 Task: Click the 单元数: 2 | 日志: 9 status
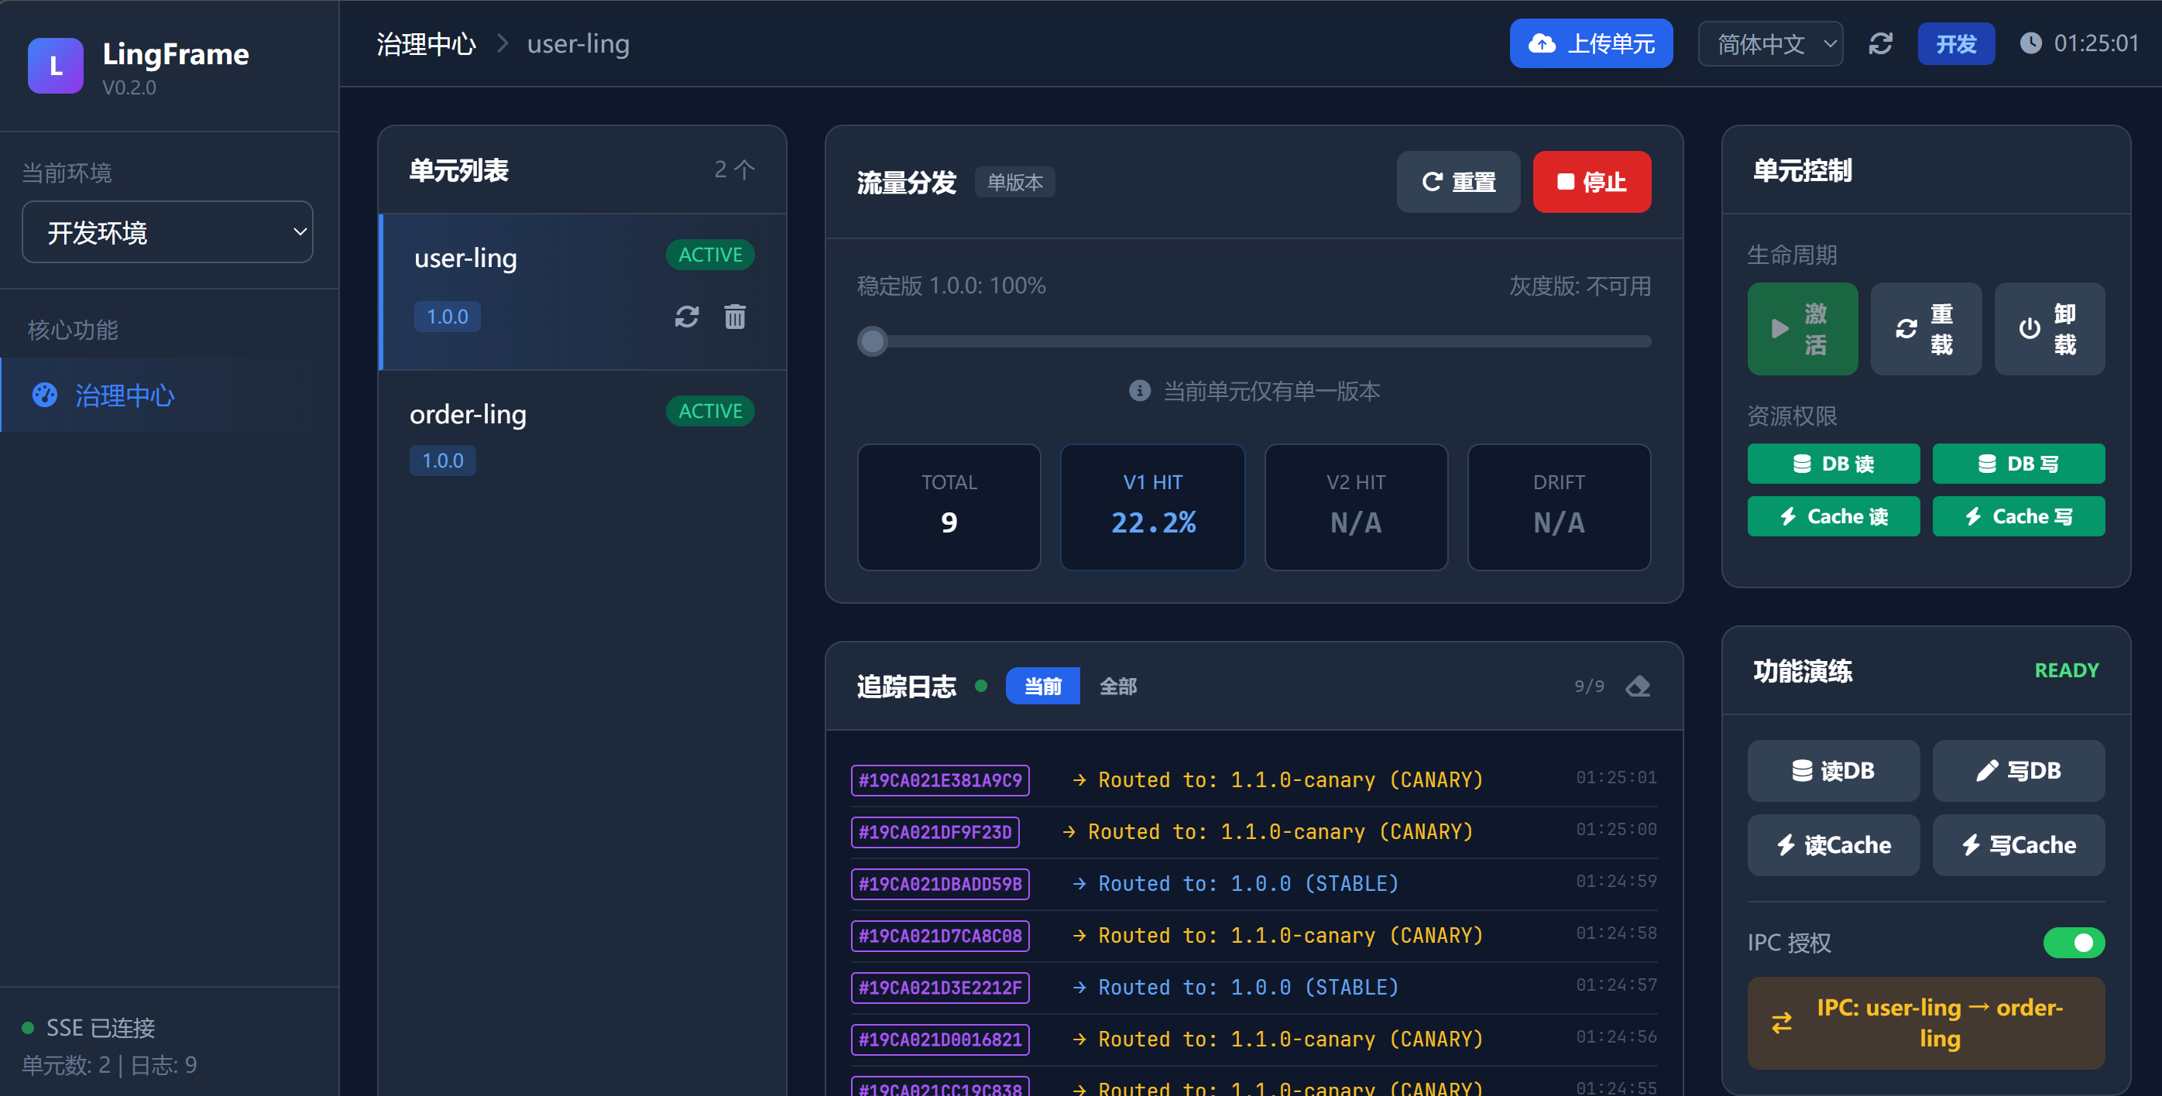109,1065
